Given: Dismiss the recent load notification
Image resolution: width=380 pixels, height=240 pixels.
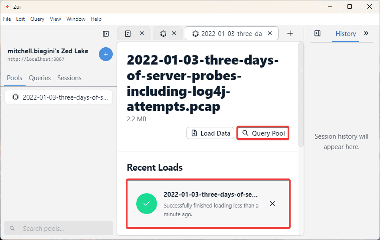Looking at the screenshot, I should click(272, 204).
